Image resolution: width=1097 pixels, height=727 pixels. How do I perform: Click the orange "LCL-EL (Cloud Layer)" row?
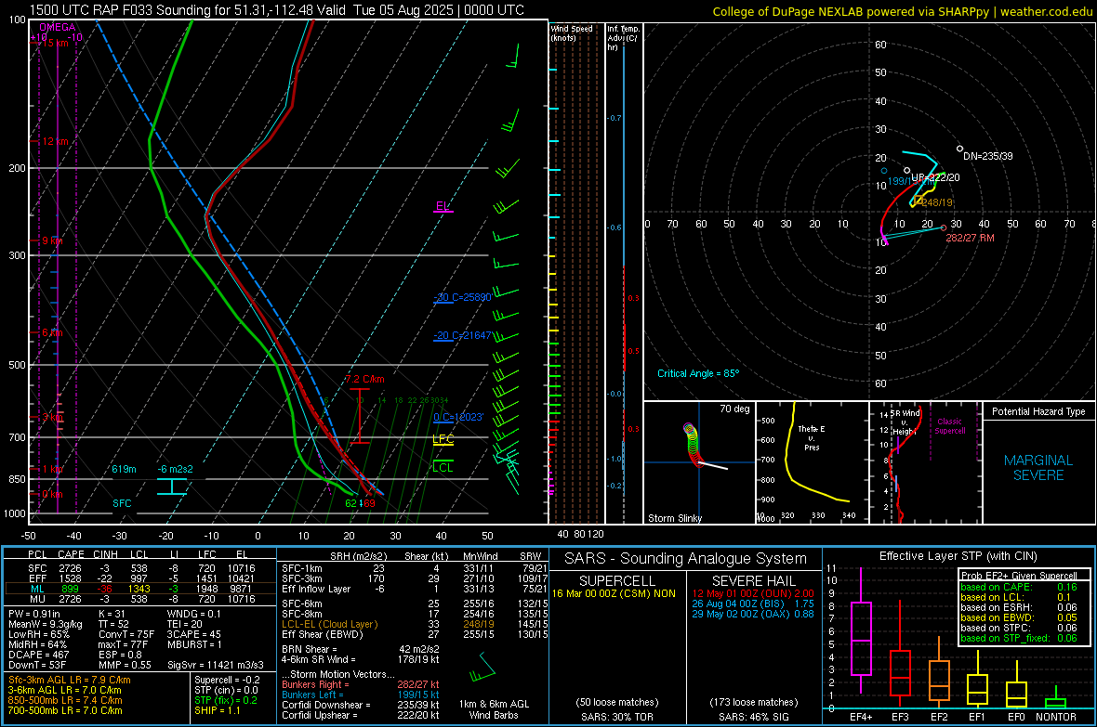pos(414,624)
